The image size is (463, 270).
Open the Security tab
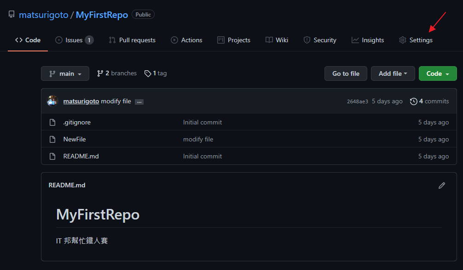[320, 40]
